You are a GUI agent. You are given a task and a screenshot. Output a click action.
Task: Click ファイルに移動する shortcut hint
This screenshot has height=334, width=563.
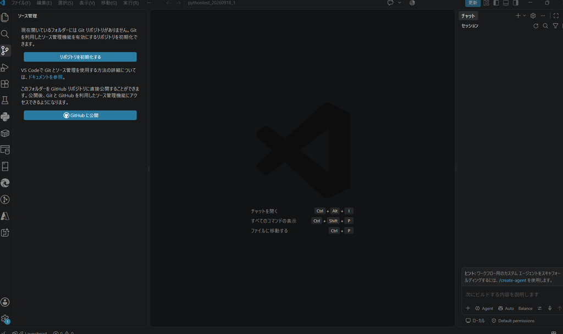coord(269,231)
